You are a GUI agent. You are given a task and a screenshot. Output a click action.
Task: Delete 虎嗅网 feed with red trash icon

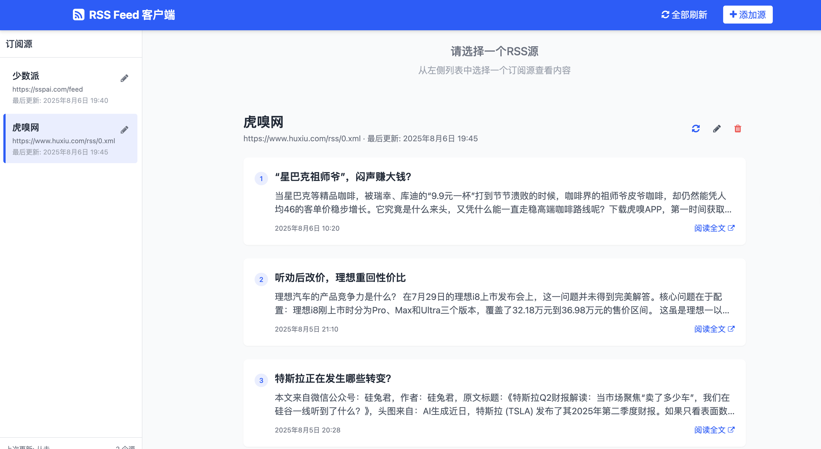coord(737,129)
